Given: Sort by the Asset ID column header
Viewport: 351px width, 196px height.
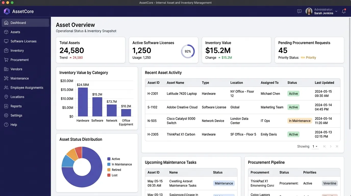Looking at the screenshot, I should 154,83.
